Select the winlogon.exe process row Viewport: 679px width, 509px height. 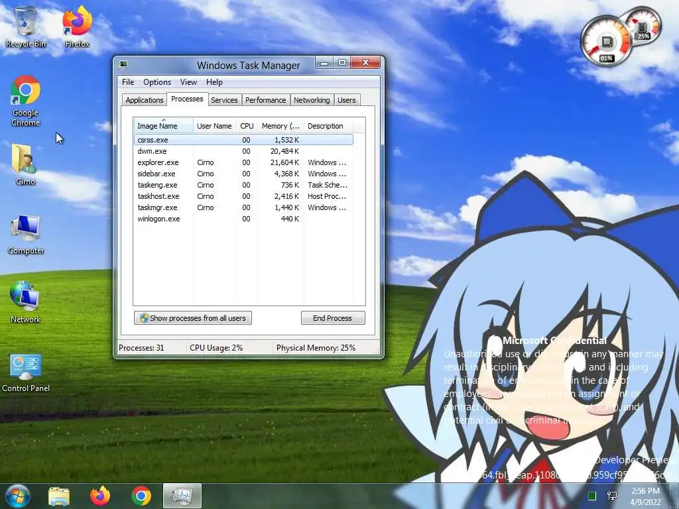(243, 219)
